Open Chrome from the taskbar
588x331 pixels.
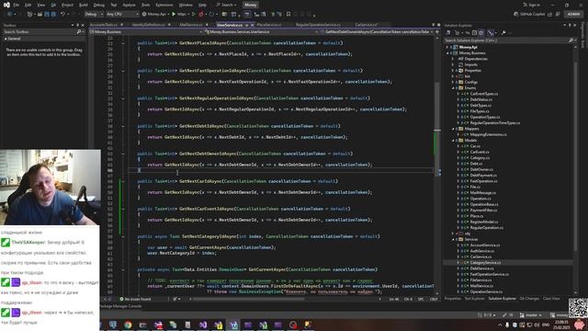[x=128, y=325]
